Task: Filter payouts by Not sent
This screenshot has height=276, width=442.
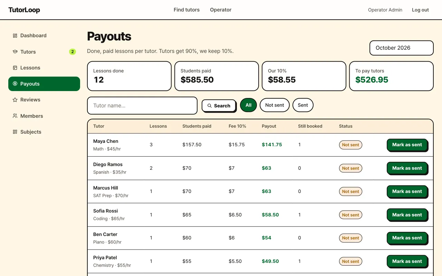Action: coord(275,105)
